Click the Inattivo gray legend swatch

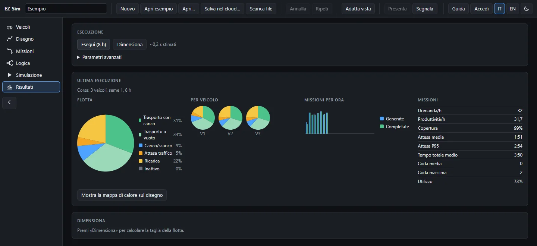point(141,169)
